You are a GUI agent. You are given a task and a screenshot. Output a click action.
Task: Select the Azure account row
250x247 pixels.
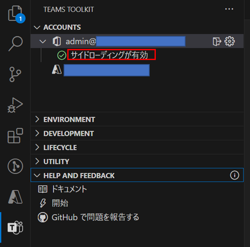click(x=137, y=70)
